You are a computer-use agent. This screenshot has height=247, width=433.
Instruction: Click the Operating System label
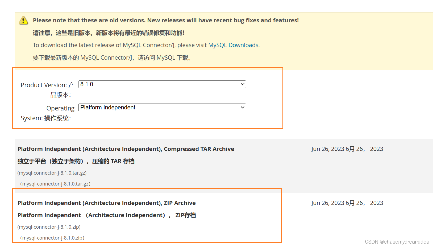[x=48, y=113]
